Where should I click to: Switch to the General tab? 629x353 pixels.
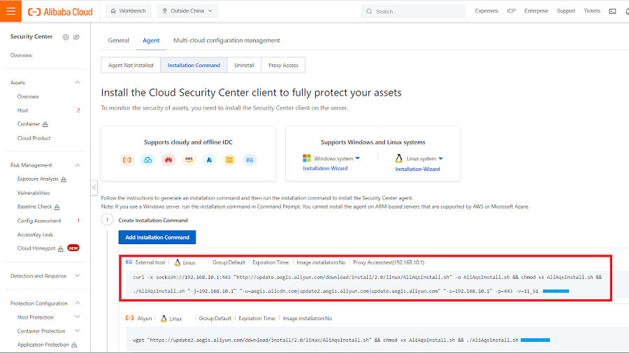118,40
